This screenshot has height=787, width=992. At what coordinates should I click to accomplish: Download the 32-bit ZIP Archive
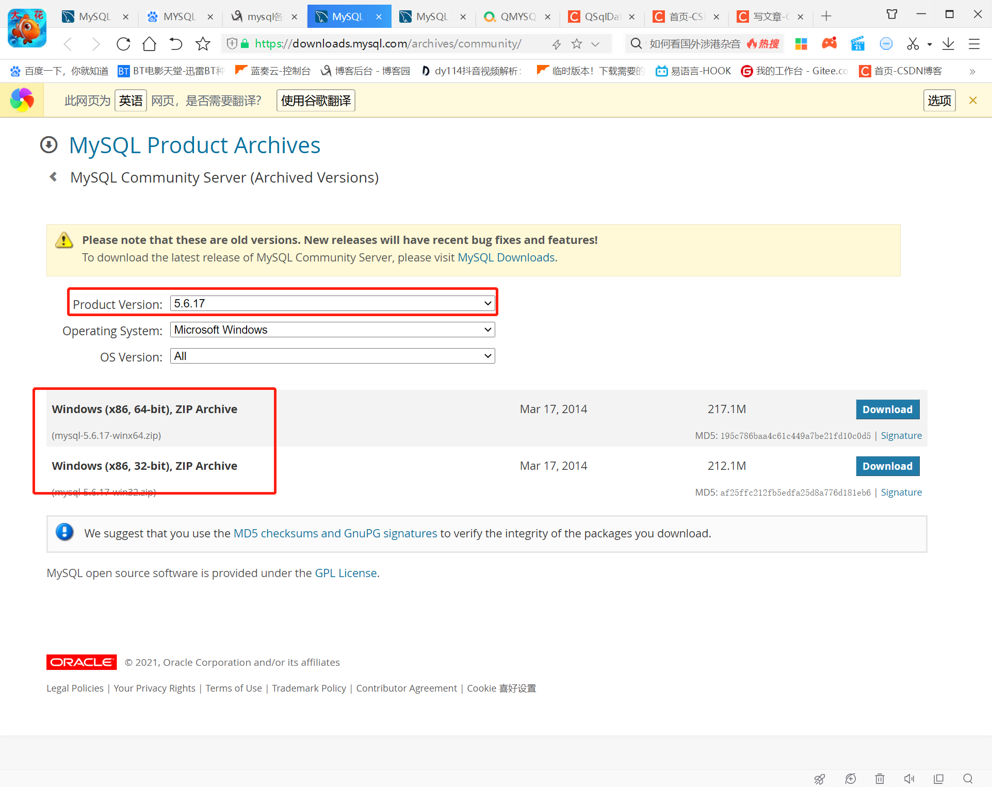click(888, 466)
